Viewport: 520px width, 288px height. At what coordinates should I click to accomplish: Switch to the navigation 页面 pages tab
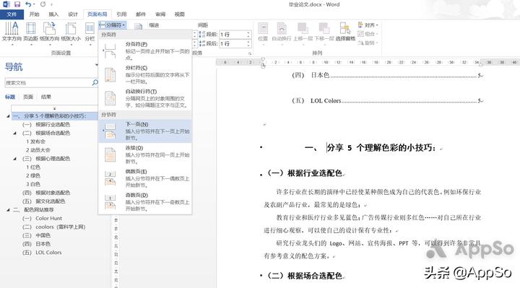coord(28,97)
